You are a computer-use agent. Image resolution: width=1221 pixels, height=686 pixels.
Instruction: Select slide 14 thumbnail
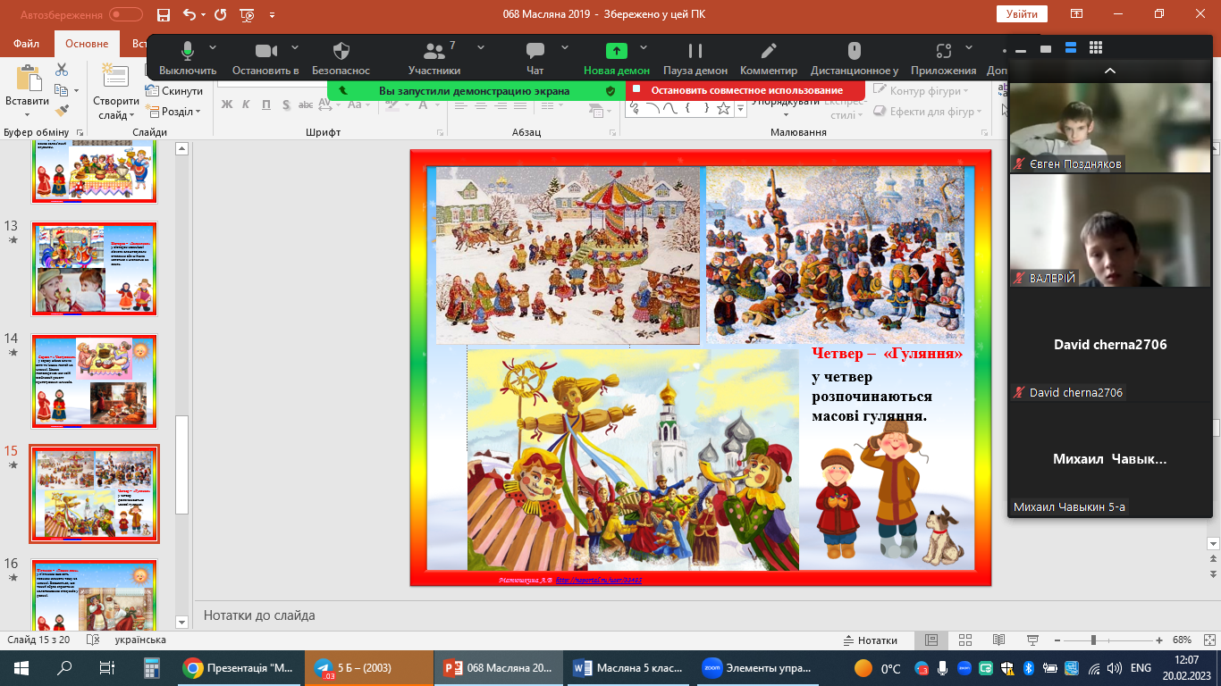[x=95, y=381]
